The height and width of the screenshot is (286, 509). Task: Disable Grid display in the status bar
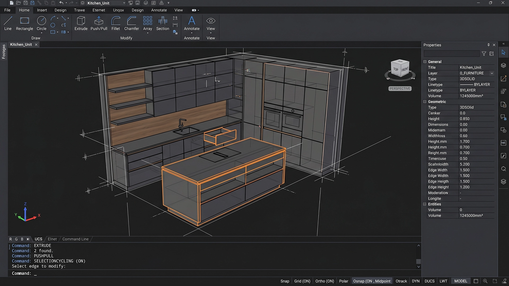302,281
